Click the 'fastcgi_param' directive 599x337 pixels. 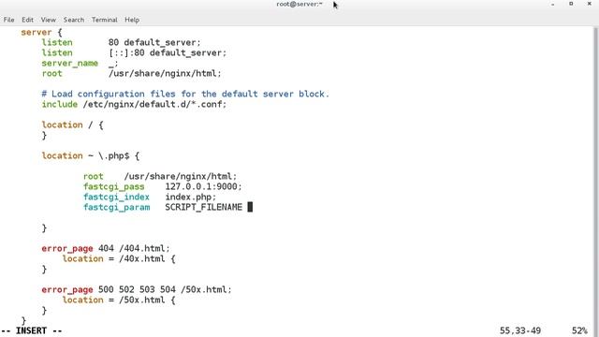(116, 208)
